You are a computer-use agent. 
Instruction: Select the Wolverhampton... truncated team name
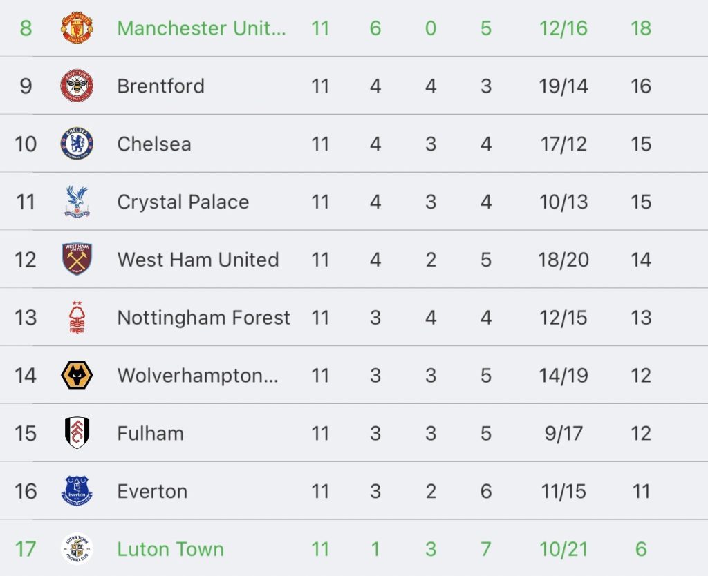coord(198,375)
